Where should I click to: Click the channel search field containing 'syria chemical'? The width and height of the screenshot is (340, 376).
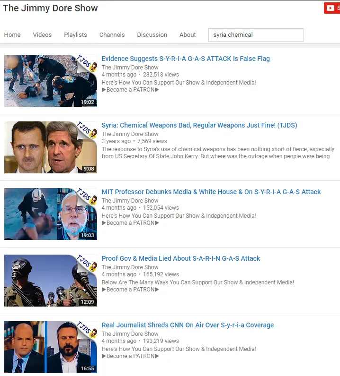(x=256, y=35)
